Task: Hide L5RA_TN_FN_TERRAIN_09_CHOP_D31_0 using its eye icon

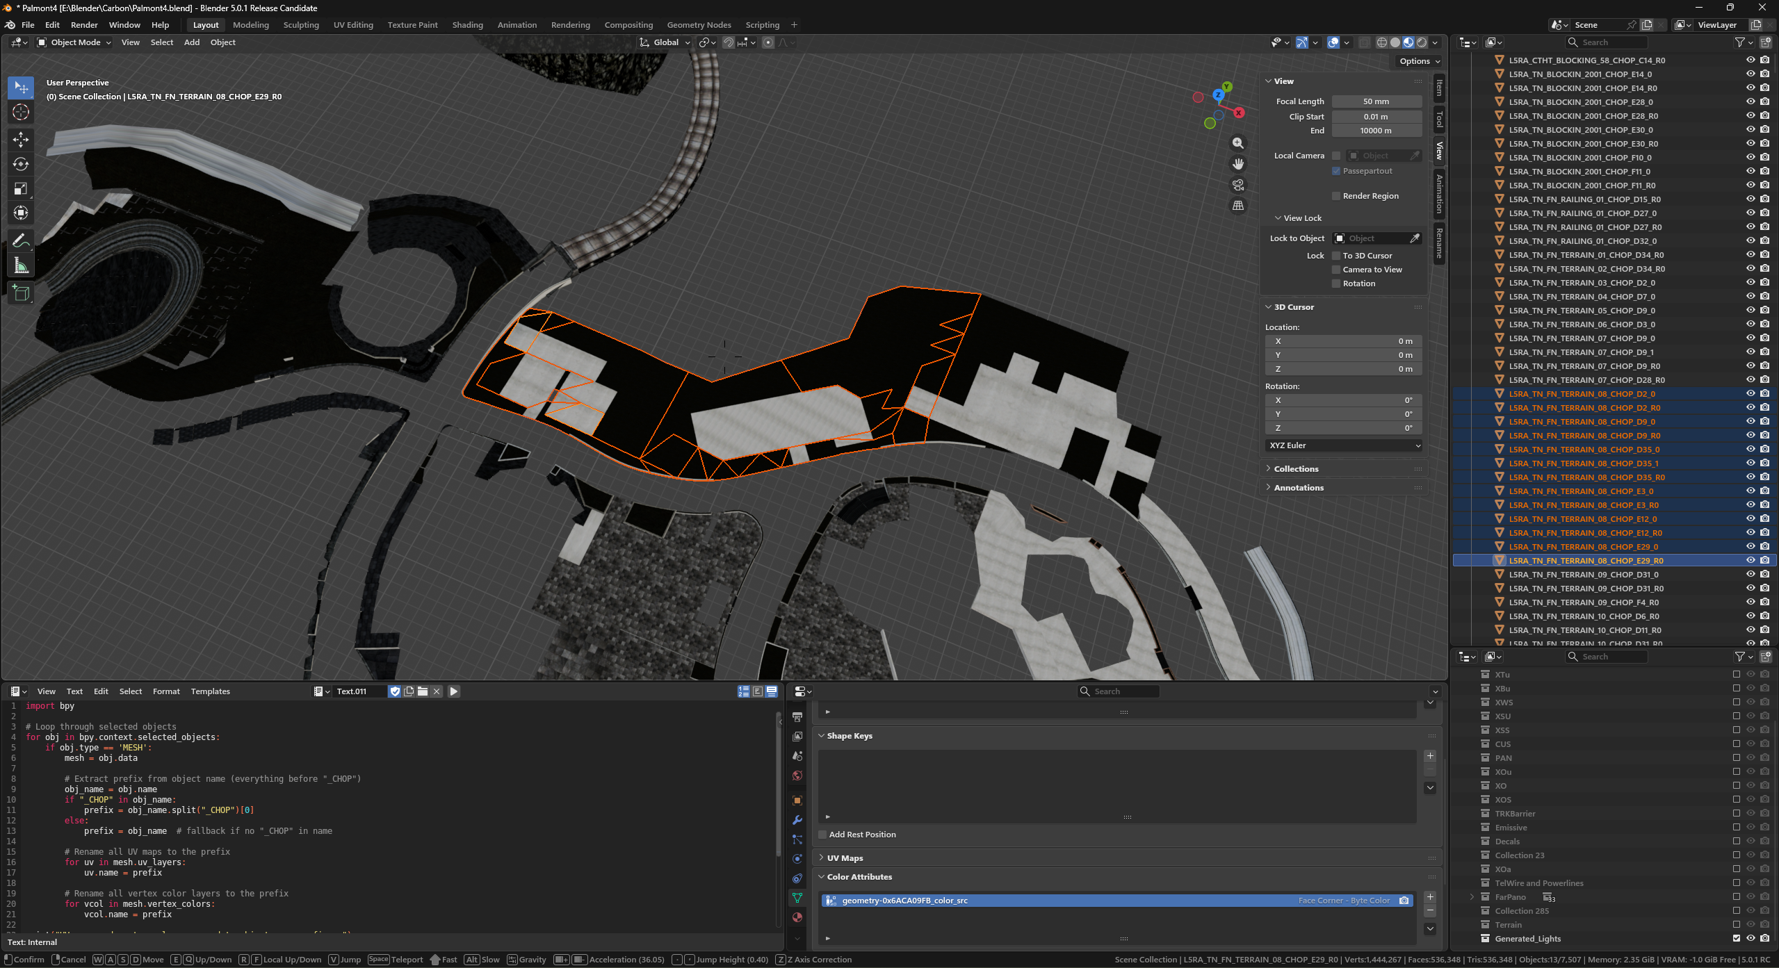Action: click(1750, 575)
